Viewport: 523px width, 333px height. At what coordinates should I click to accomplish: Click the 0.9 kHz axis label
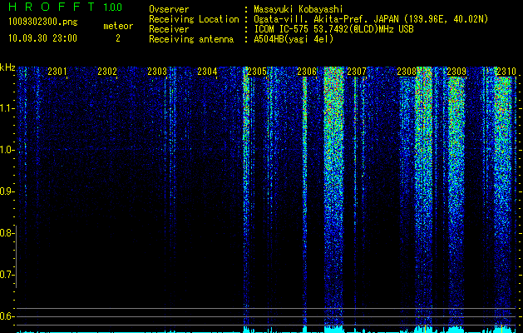point(7,191)
